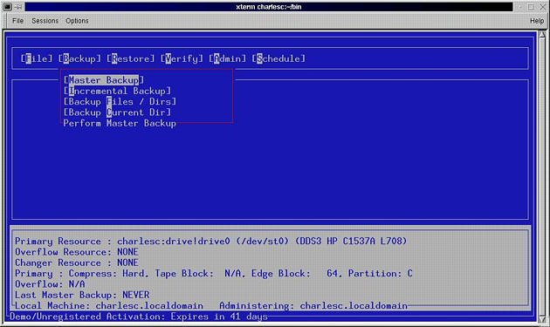
Task: Open the [Admin] terminal menu
Action: point(227,58)
